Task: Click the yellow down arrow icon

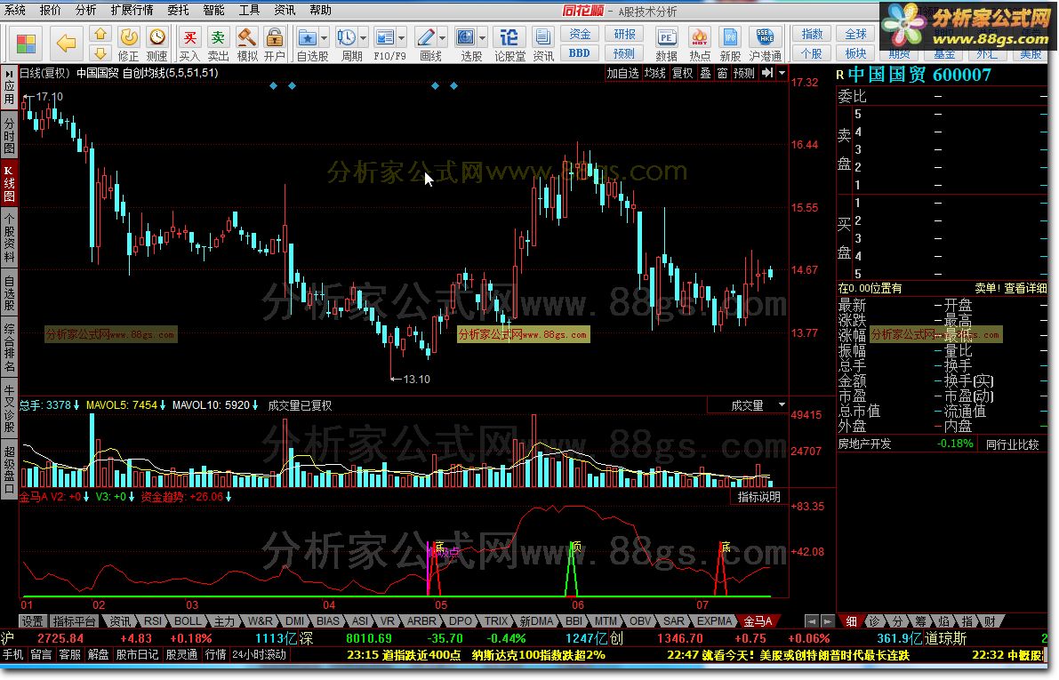Action: pos(100,52)
